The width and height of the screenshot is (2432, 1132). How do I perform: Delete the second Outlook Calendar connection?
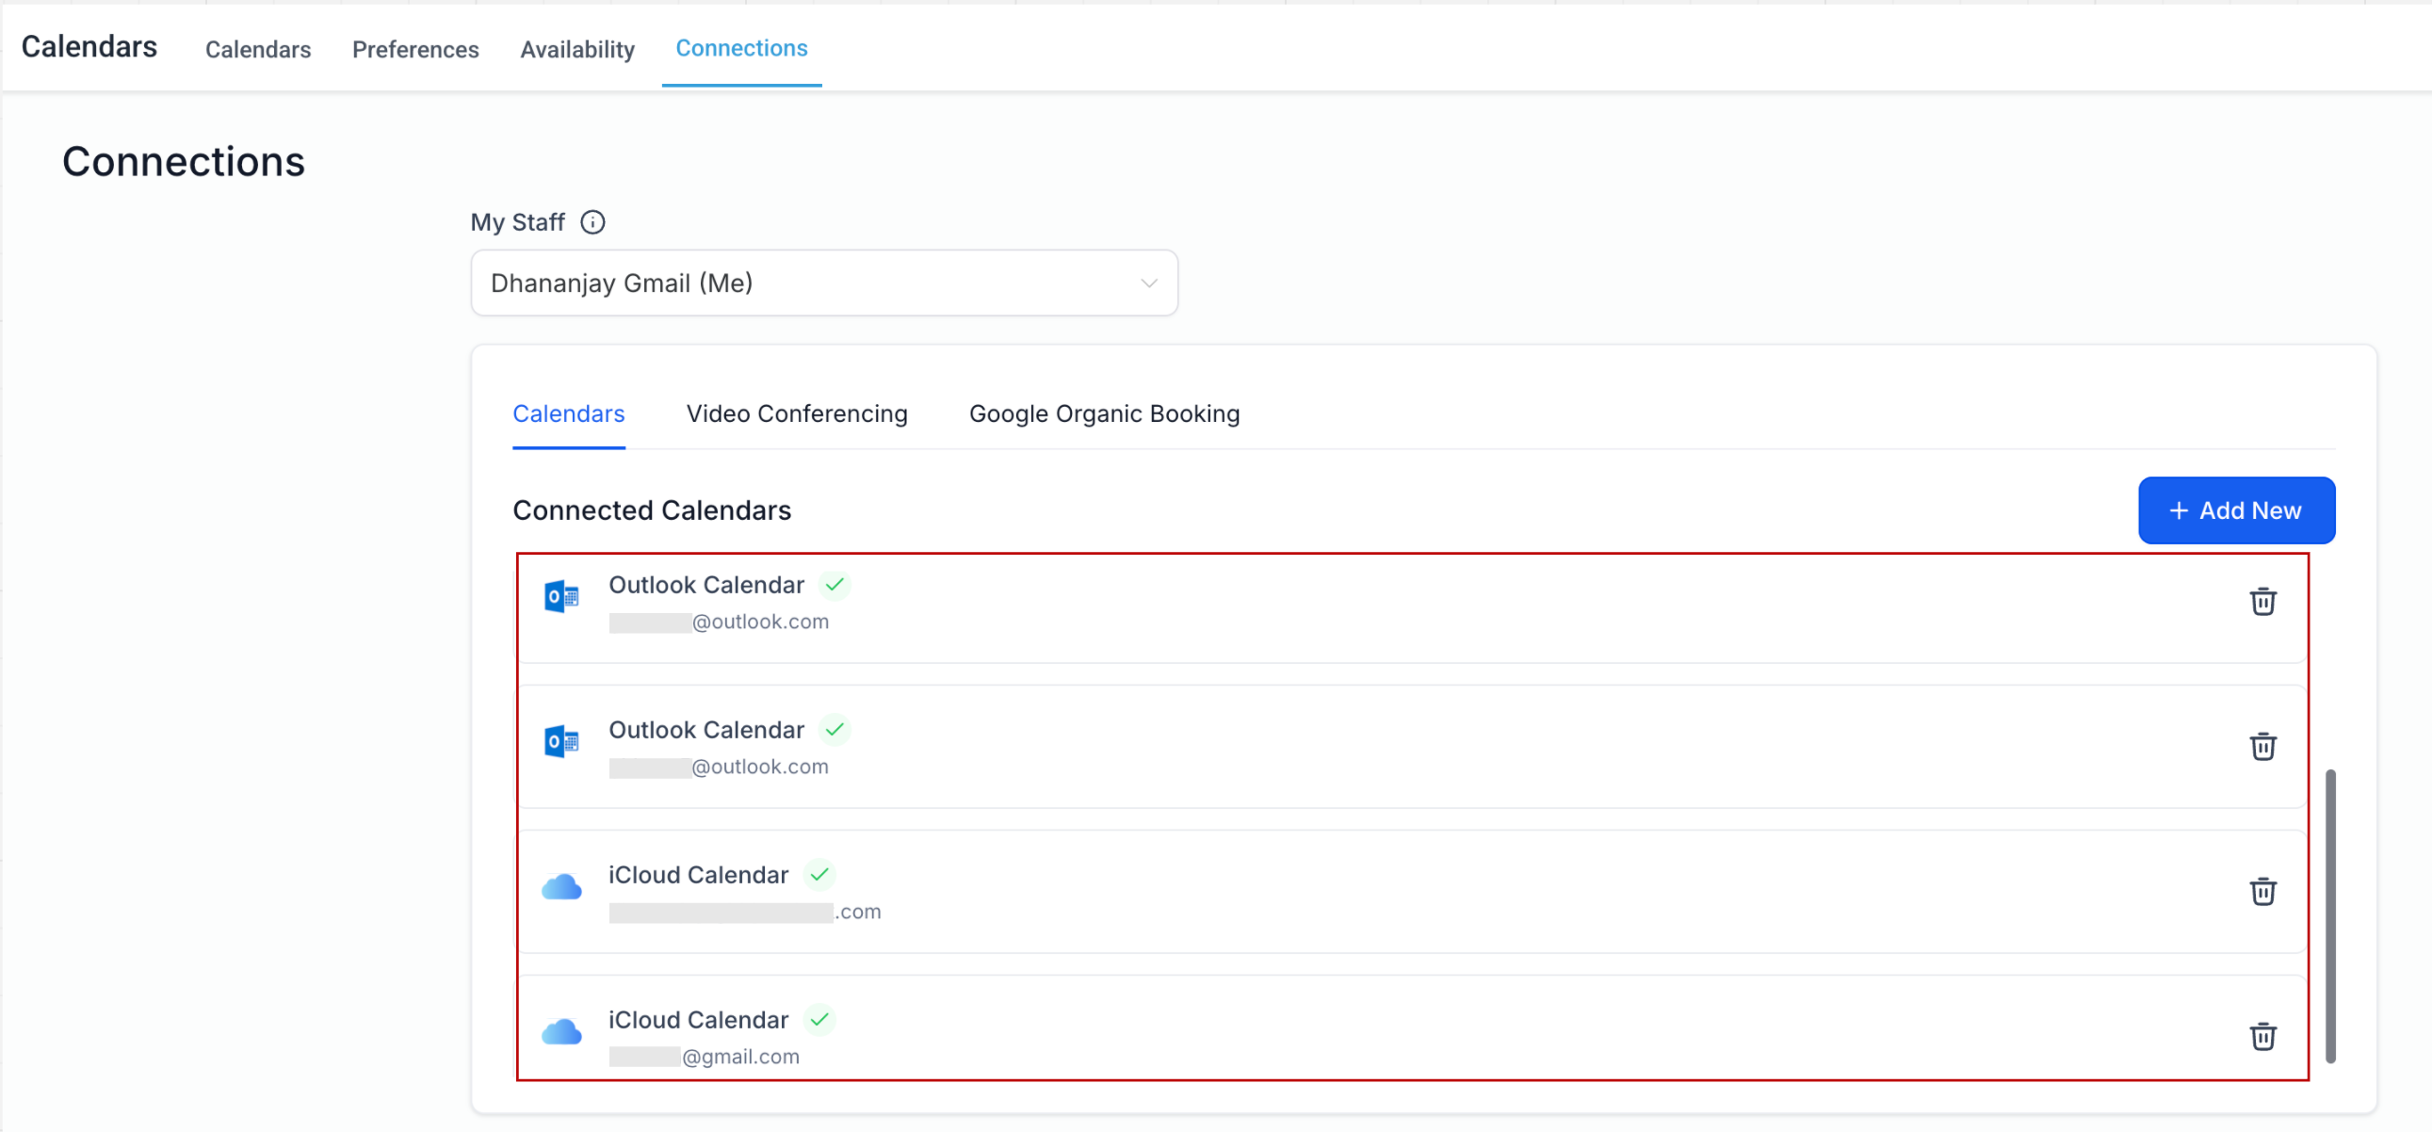2262,747
